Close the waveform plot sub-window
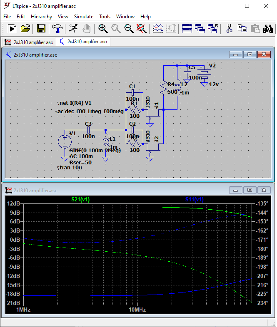This screenshot has width=277, height=327. click(263, 190)
